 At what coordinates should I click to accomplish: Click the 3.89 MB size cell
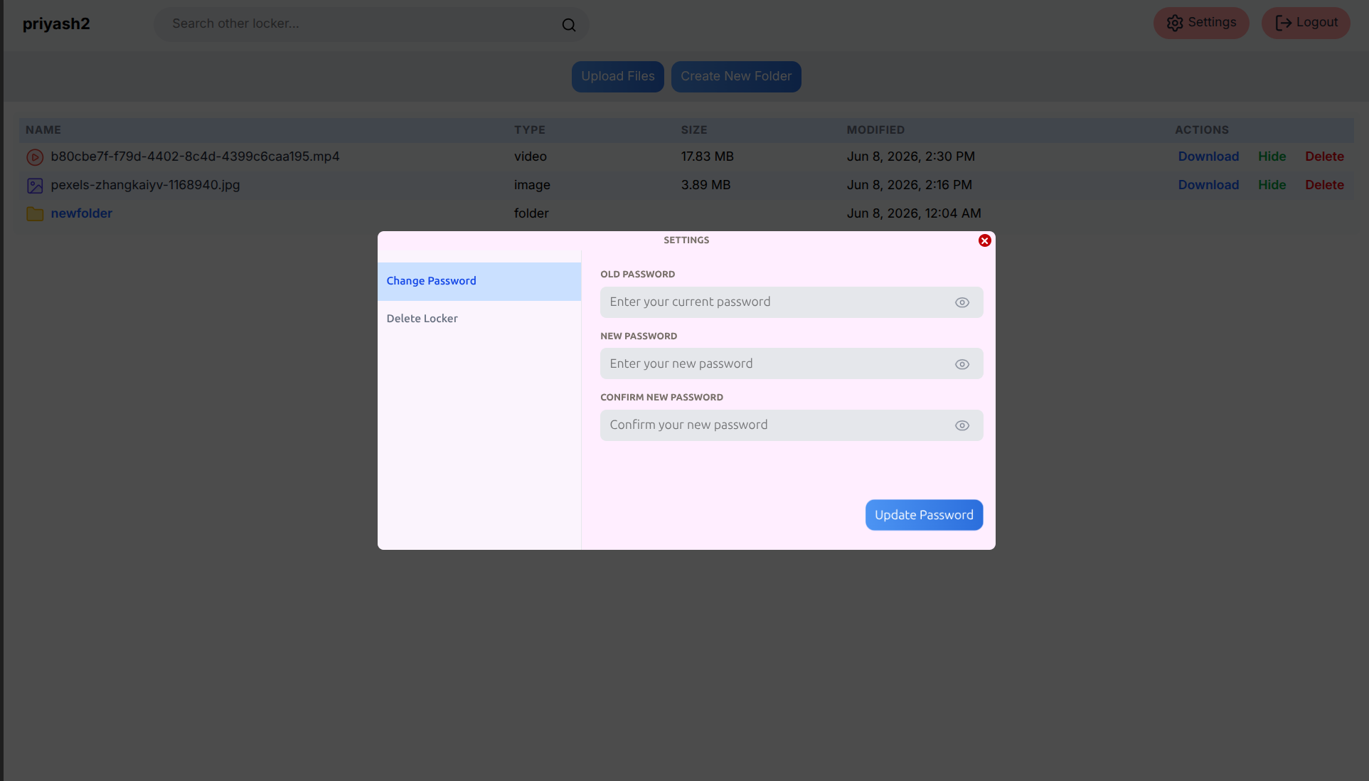pos(705,185)
